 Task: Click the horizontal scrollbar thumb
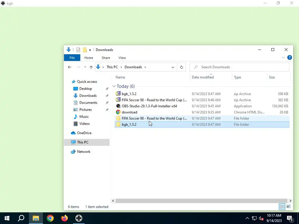coord(201,201)
